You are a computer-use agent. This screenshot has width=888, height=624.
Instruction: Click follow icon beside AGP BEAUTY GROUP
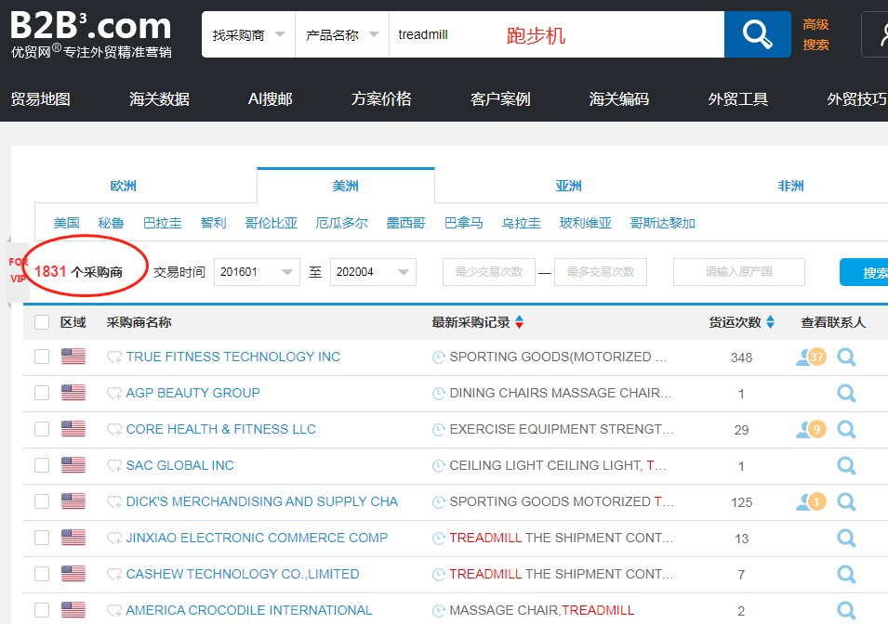coord(114,393)
